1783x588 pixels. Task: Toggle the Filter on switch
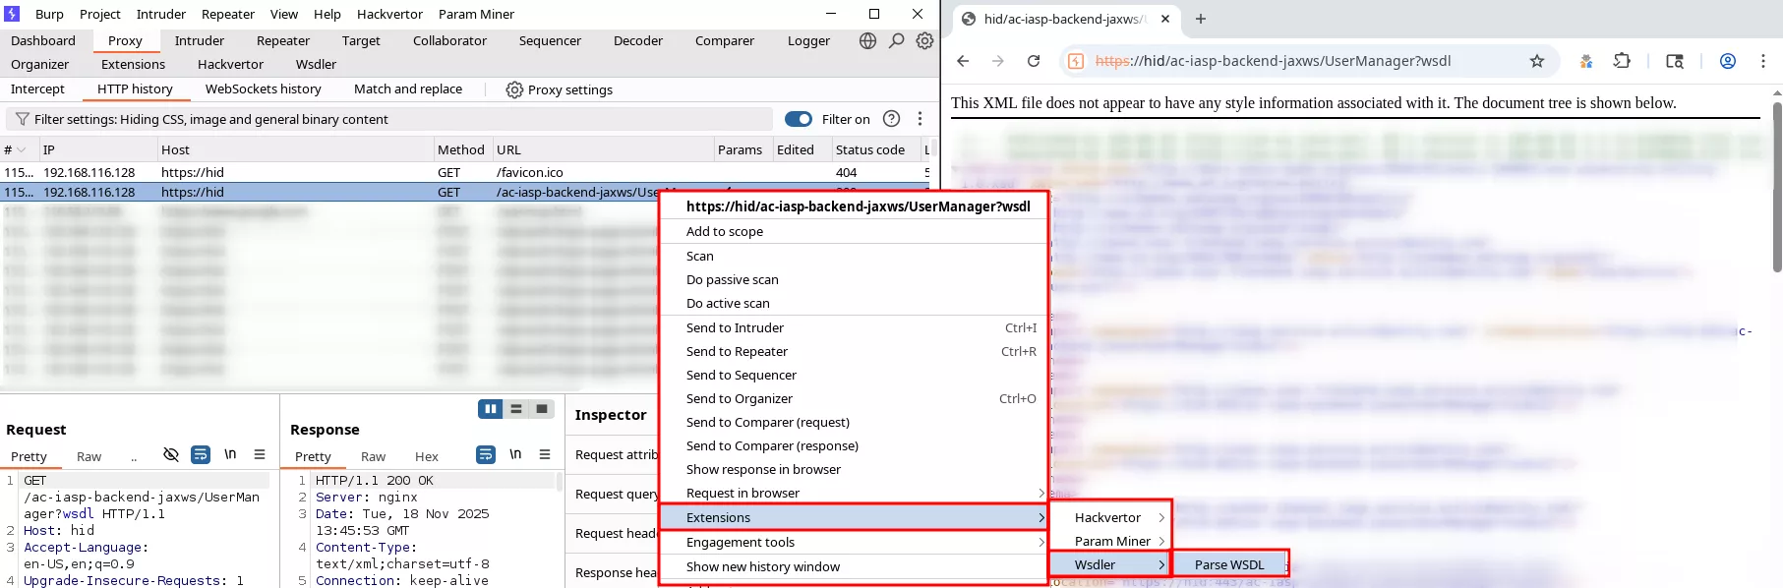coord(799,119)
